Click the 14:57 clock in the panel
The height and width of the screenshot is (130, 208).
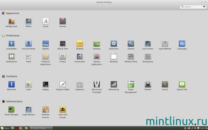click(202, 128)
